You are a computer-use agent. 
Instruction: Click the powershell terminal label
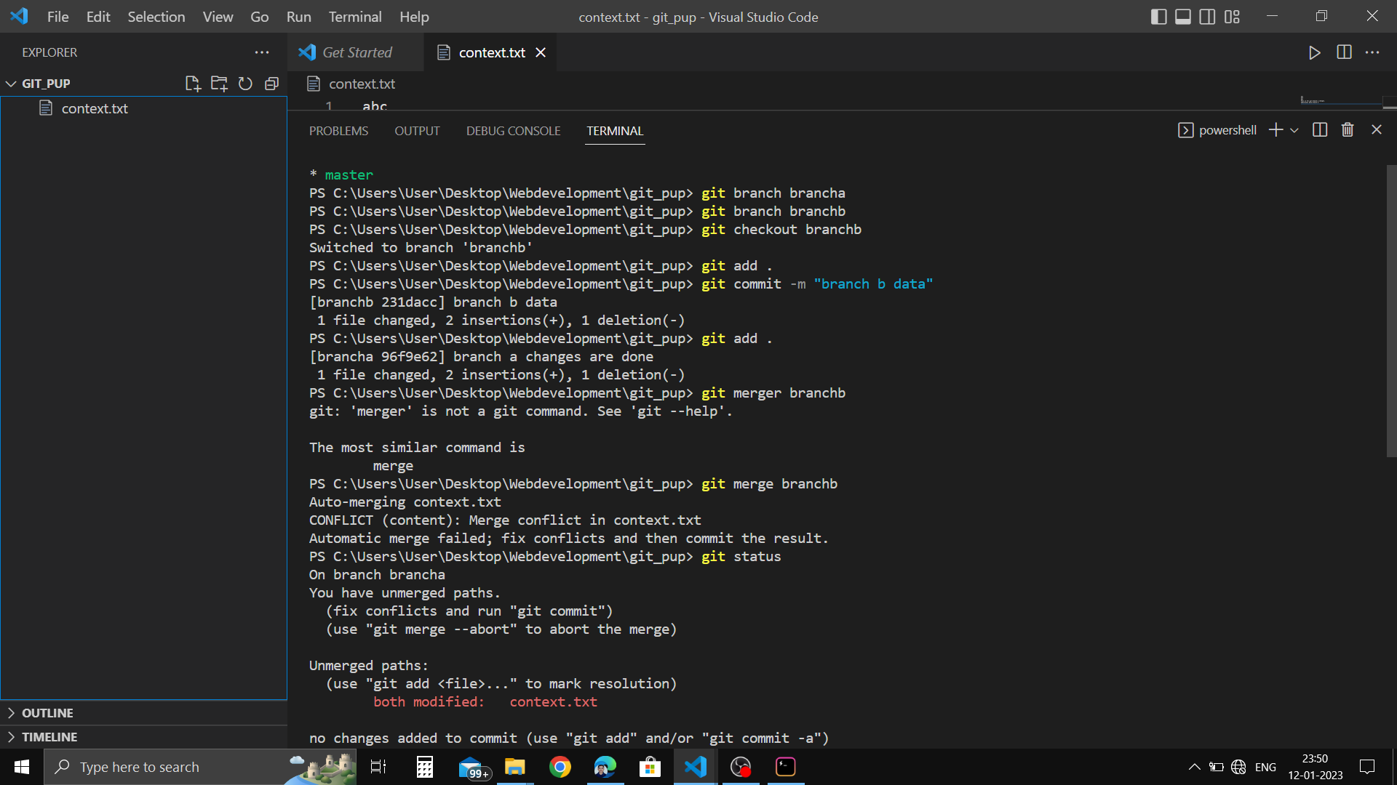1217,130
